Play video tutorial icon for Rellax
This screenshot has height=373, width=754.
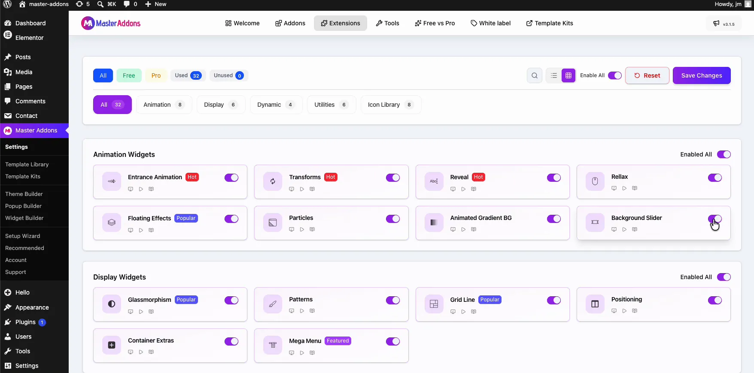click(624, 188)
